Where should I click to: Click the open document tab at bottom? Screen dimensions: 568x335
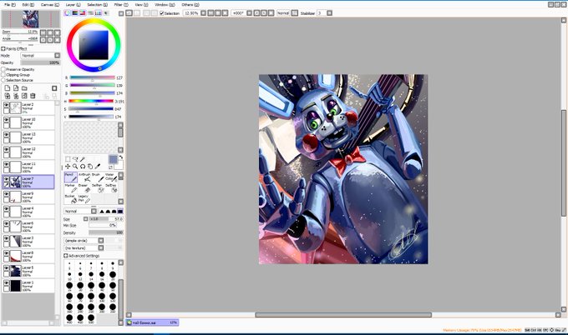[x=152, y=322]
